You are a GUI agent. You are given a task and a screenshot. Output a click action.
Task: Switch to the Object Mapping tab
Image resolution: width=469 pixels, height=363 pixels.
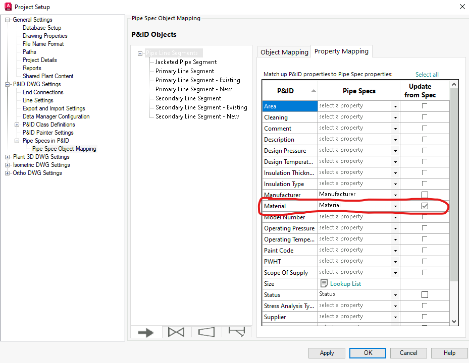[x=283, y=51]
